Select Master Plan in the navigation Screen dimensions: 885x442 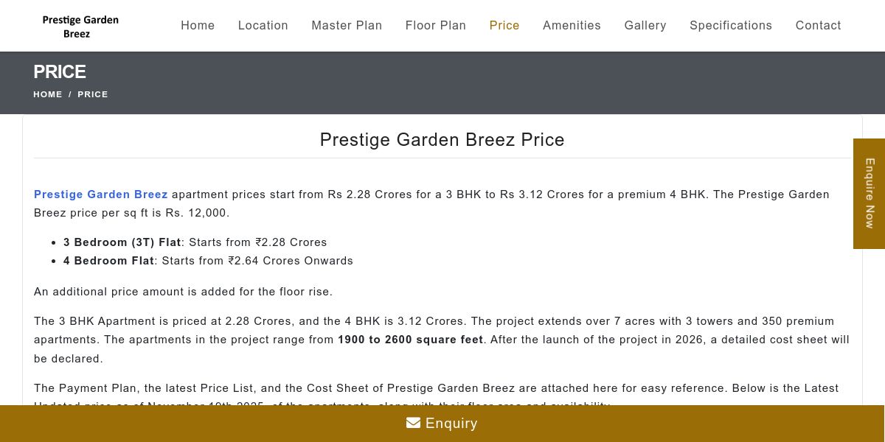click(x=347, y=25)
